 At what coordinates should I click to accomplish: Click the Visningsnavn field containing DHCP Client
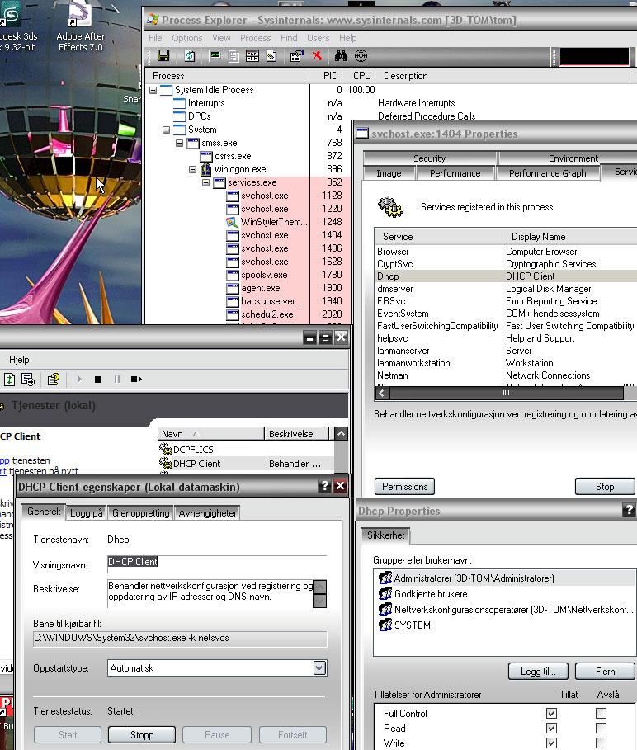point(217,562)
